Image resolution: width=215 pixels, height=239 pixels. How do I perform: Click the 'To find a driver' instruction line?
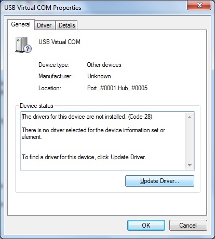(x=84, y=157)
